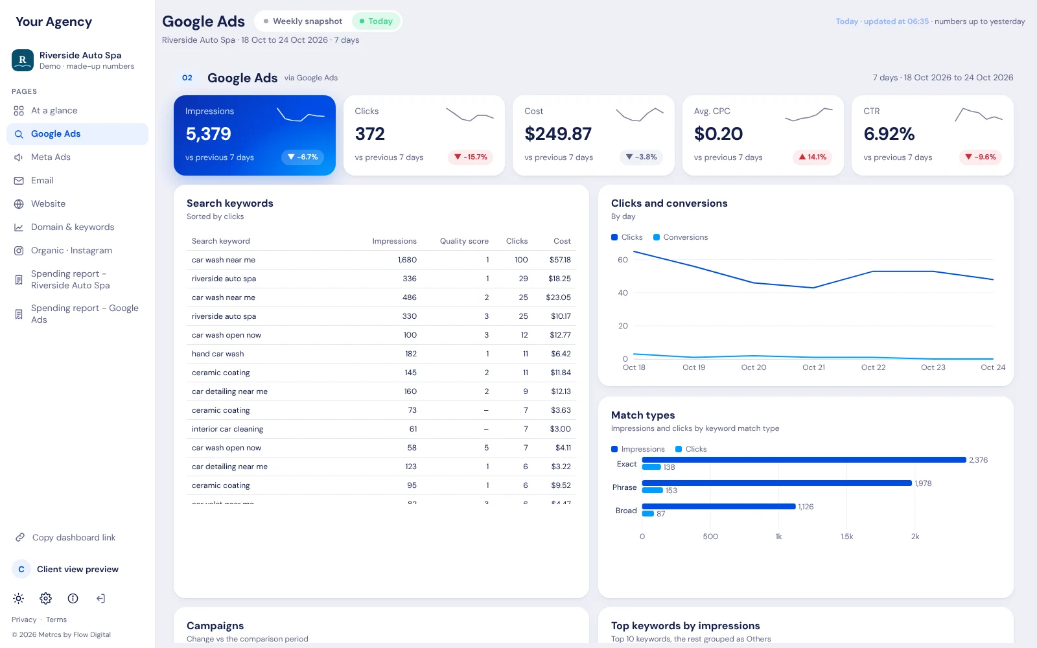This screenshot has height=648, width=1037.
Task: Sort table by Impressions column header
Action: coord(394,241)
